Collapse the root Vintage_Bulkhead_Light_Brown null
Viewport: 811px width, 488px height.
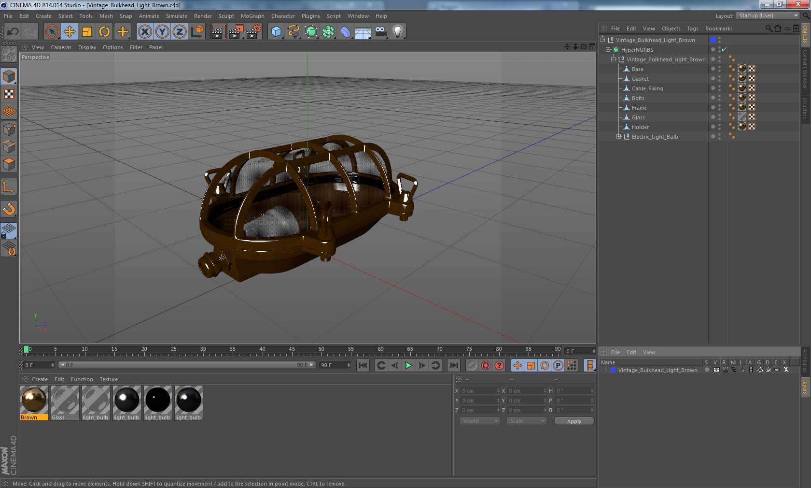tap(603, 40)
